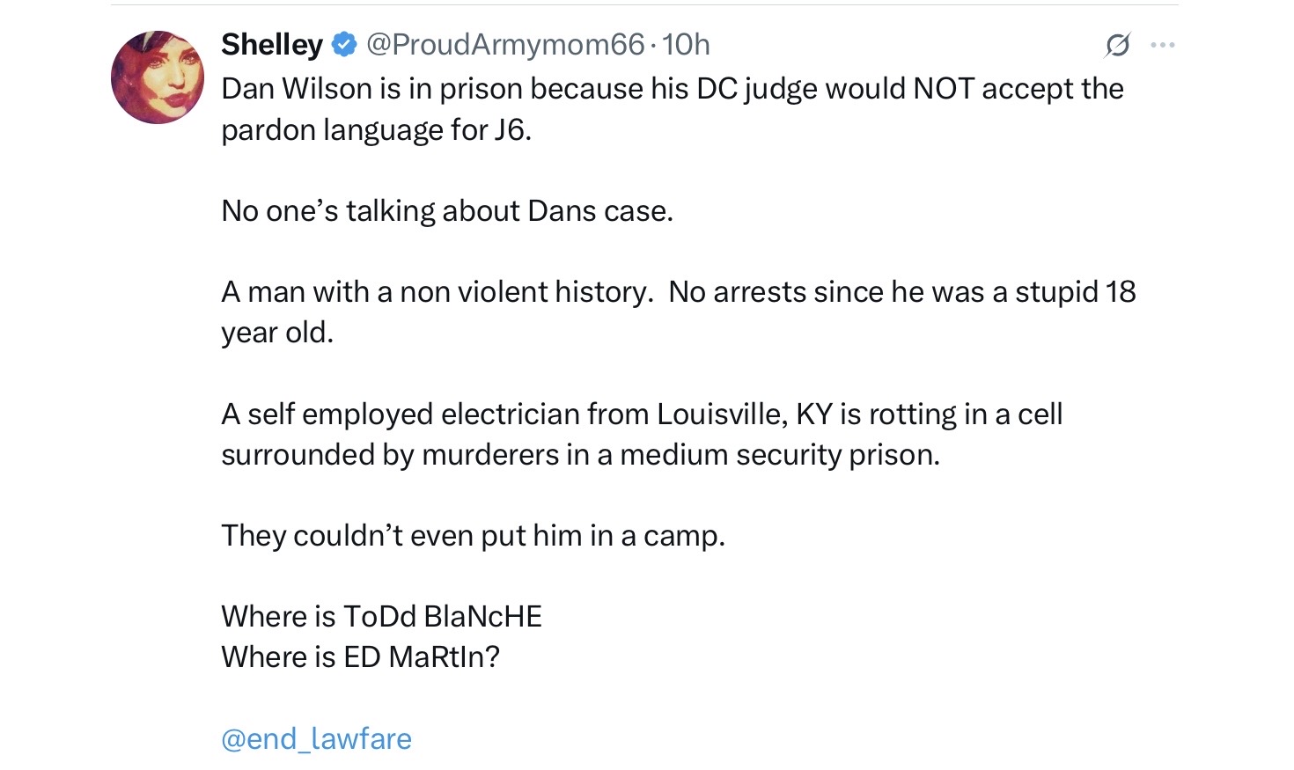Click the blue verified badge
Screen dimensions: 1294x770
(x=344, y=45)
